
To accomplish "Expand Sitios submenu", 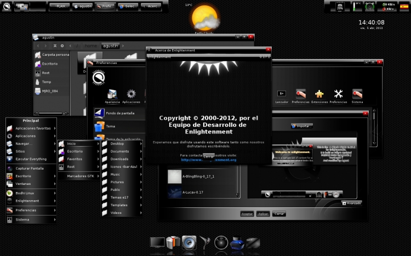I will 31,152.
